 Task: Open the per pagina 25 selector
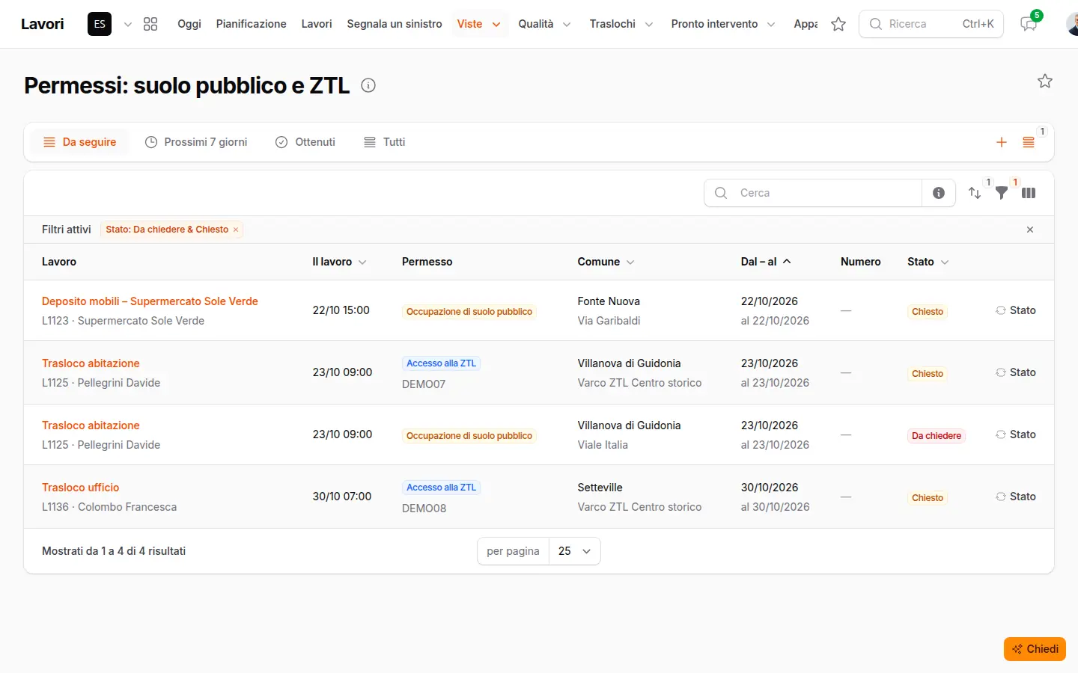tap(574, 551)
